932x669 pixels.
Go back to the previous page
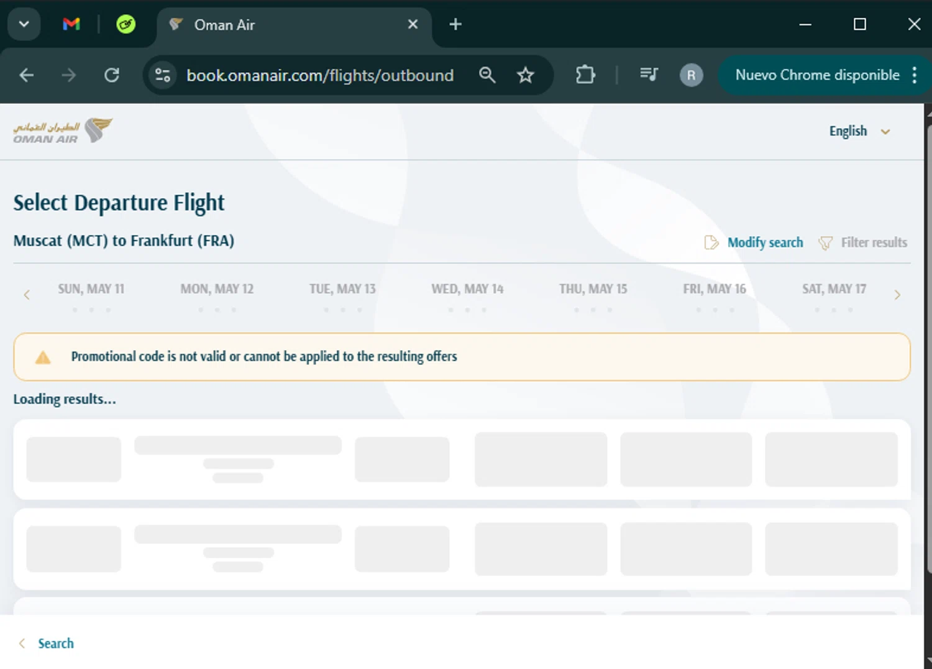tap(27, 75)
